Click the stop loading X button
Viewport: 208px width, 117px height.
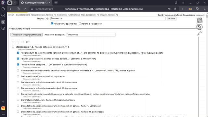[25, 9]
